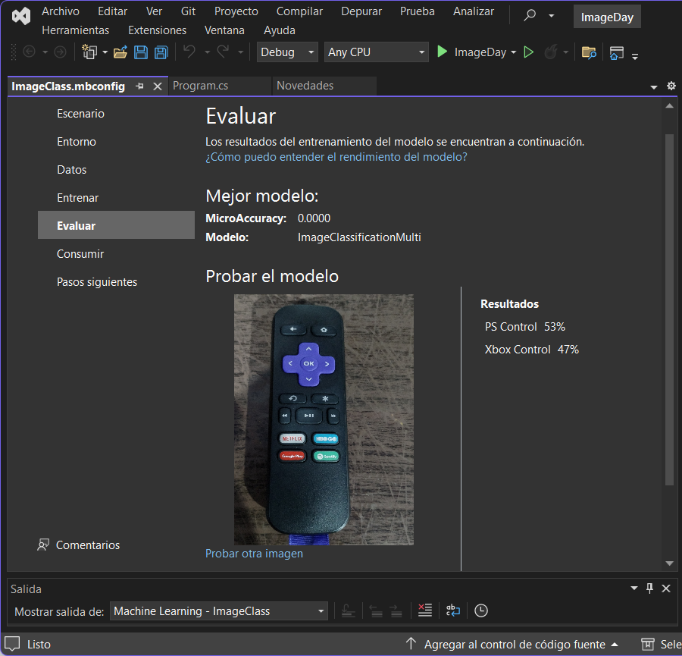The height and width of the screenshot is (656, 682).
Task: Go to the Escenario step
Action: click(116, 114)
